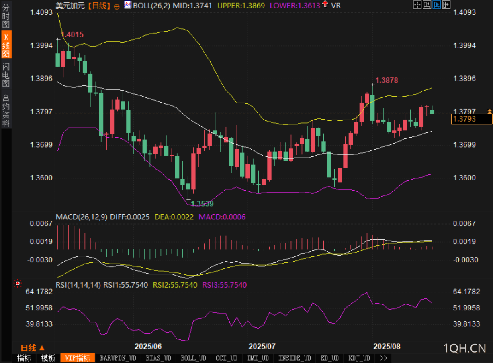Switch to 闪电图 view in left sidebar
The image size is (493, 363).
6,75
